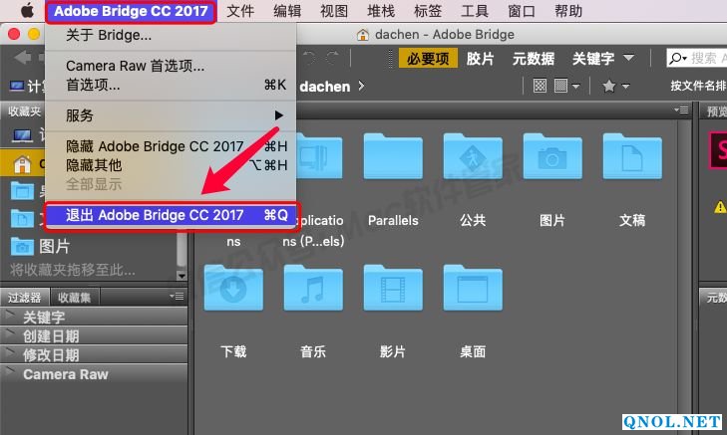Select Camera Raw 首选项 menu item
This screenshot has height=435, width=727.
(135, 67)
